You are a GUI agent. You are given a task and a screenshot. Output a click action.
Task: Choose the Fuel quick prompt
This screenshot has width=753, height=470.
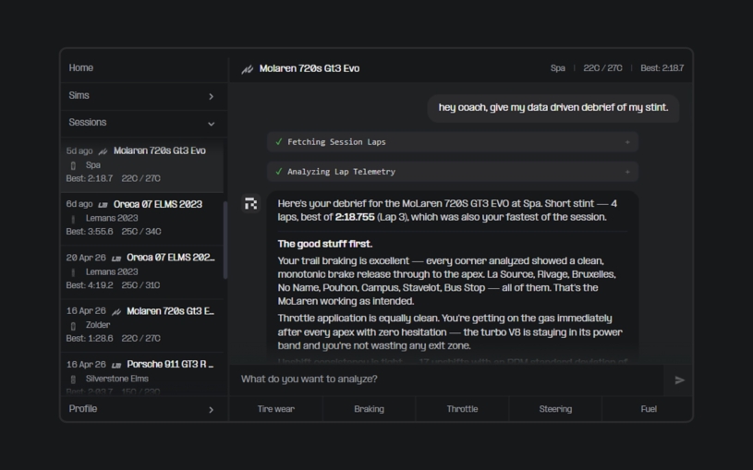pyautogui.click(x=648, y=409)
